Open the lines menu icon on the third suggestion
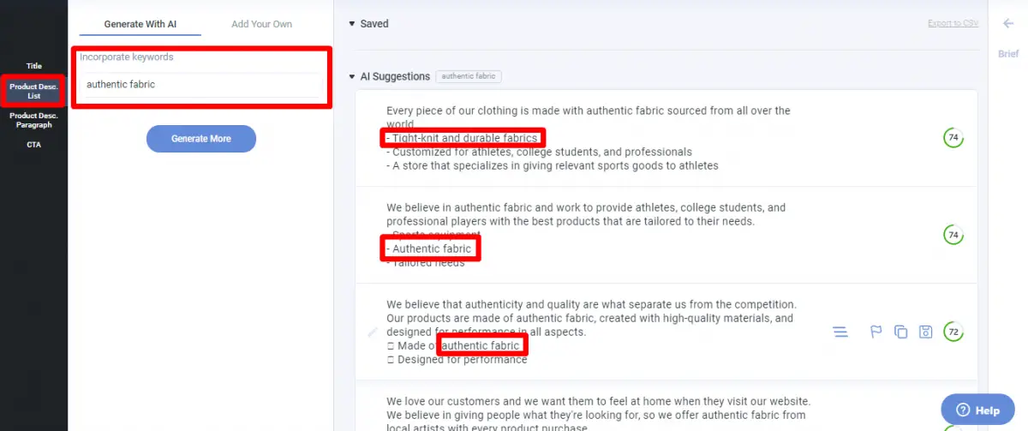1028x431 pixels. pyautogui.click(x=840, y=332)
